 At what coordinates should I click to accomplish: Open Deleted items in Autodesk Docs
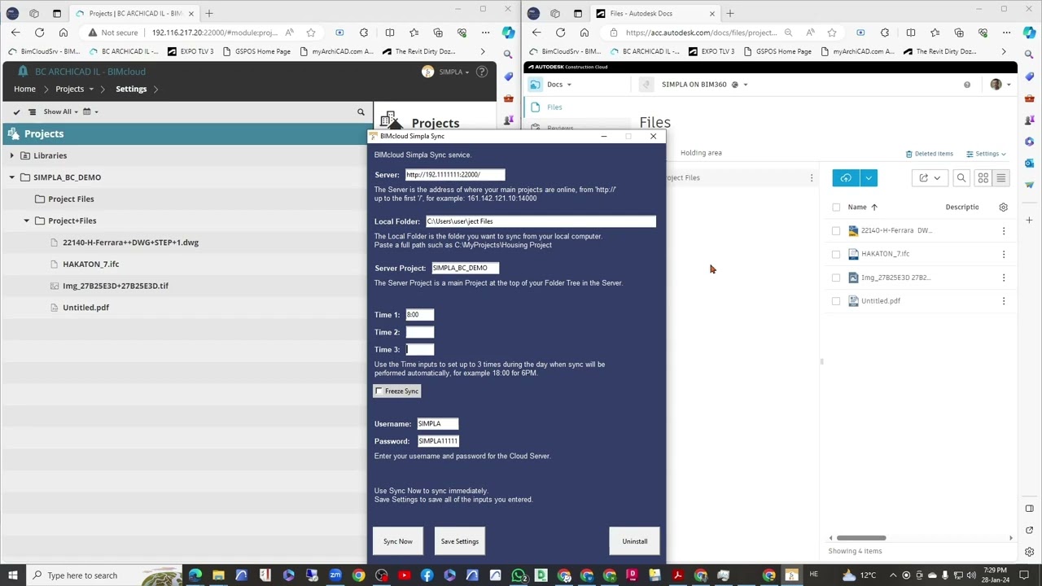pos(929,154)
